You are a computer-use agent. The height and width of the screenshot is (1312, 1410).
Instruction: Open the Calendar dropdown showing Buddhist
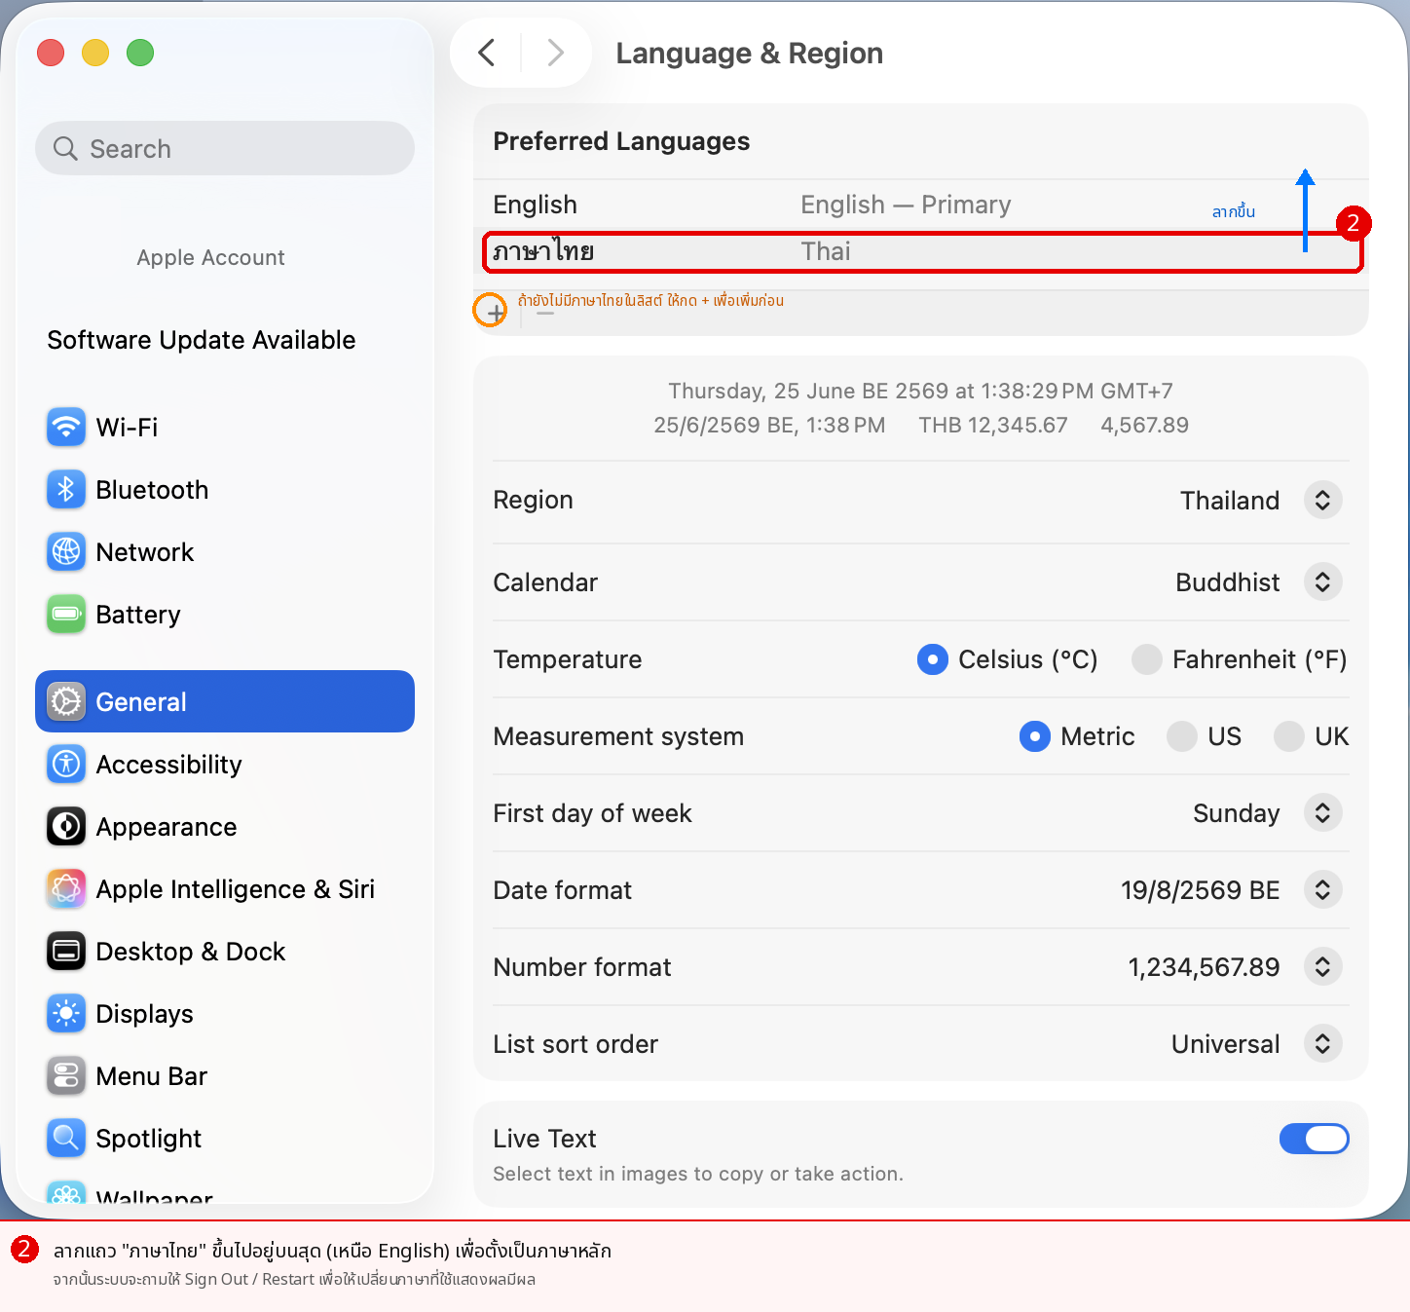coord(1322,582)
